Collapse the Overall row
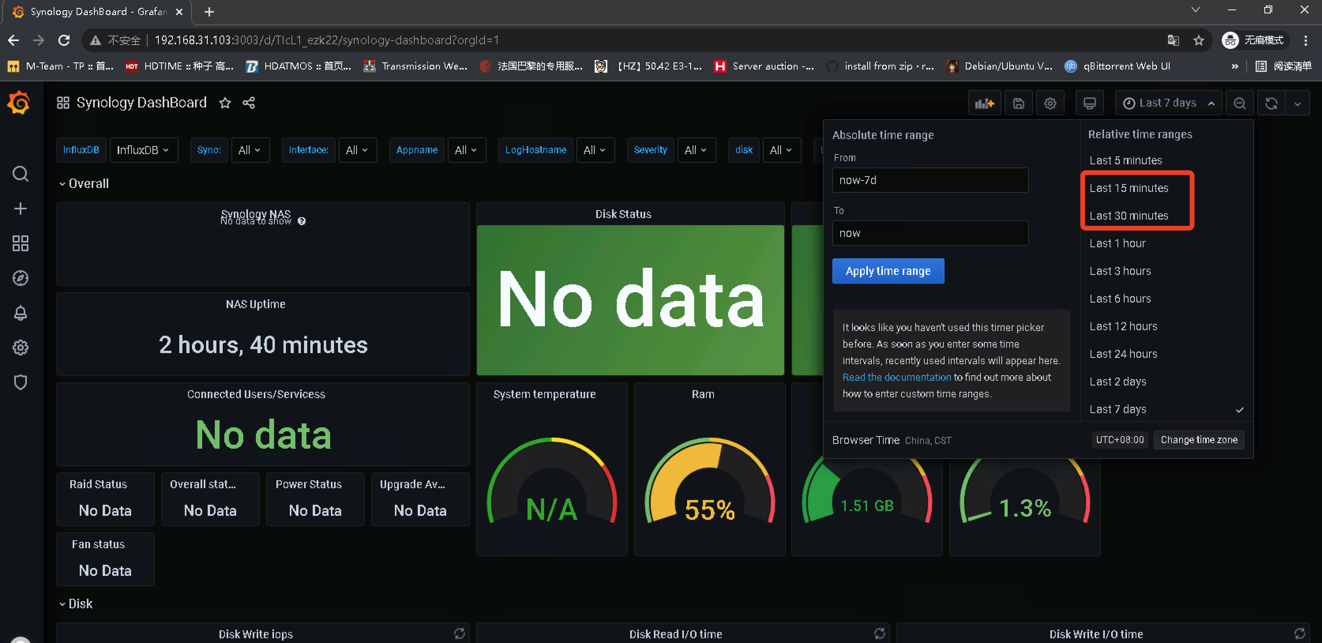Viewport: 1322px width, 643px height. click(x=84, y=183)
